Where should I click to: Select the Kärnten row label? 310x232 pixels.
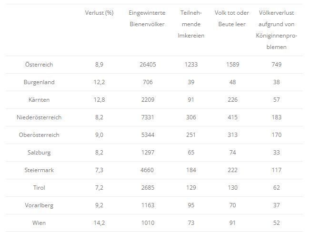click(39, 99)
